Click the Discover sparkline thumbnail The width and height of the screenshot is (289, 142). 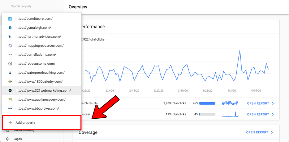pos(230,114)
